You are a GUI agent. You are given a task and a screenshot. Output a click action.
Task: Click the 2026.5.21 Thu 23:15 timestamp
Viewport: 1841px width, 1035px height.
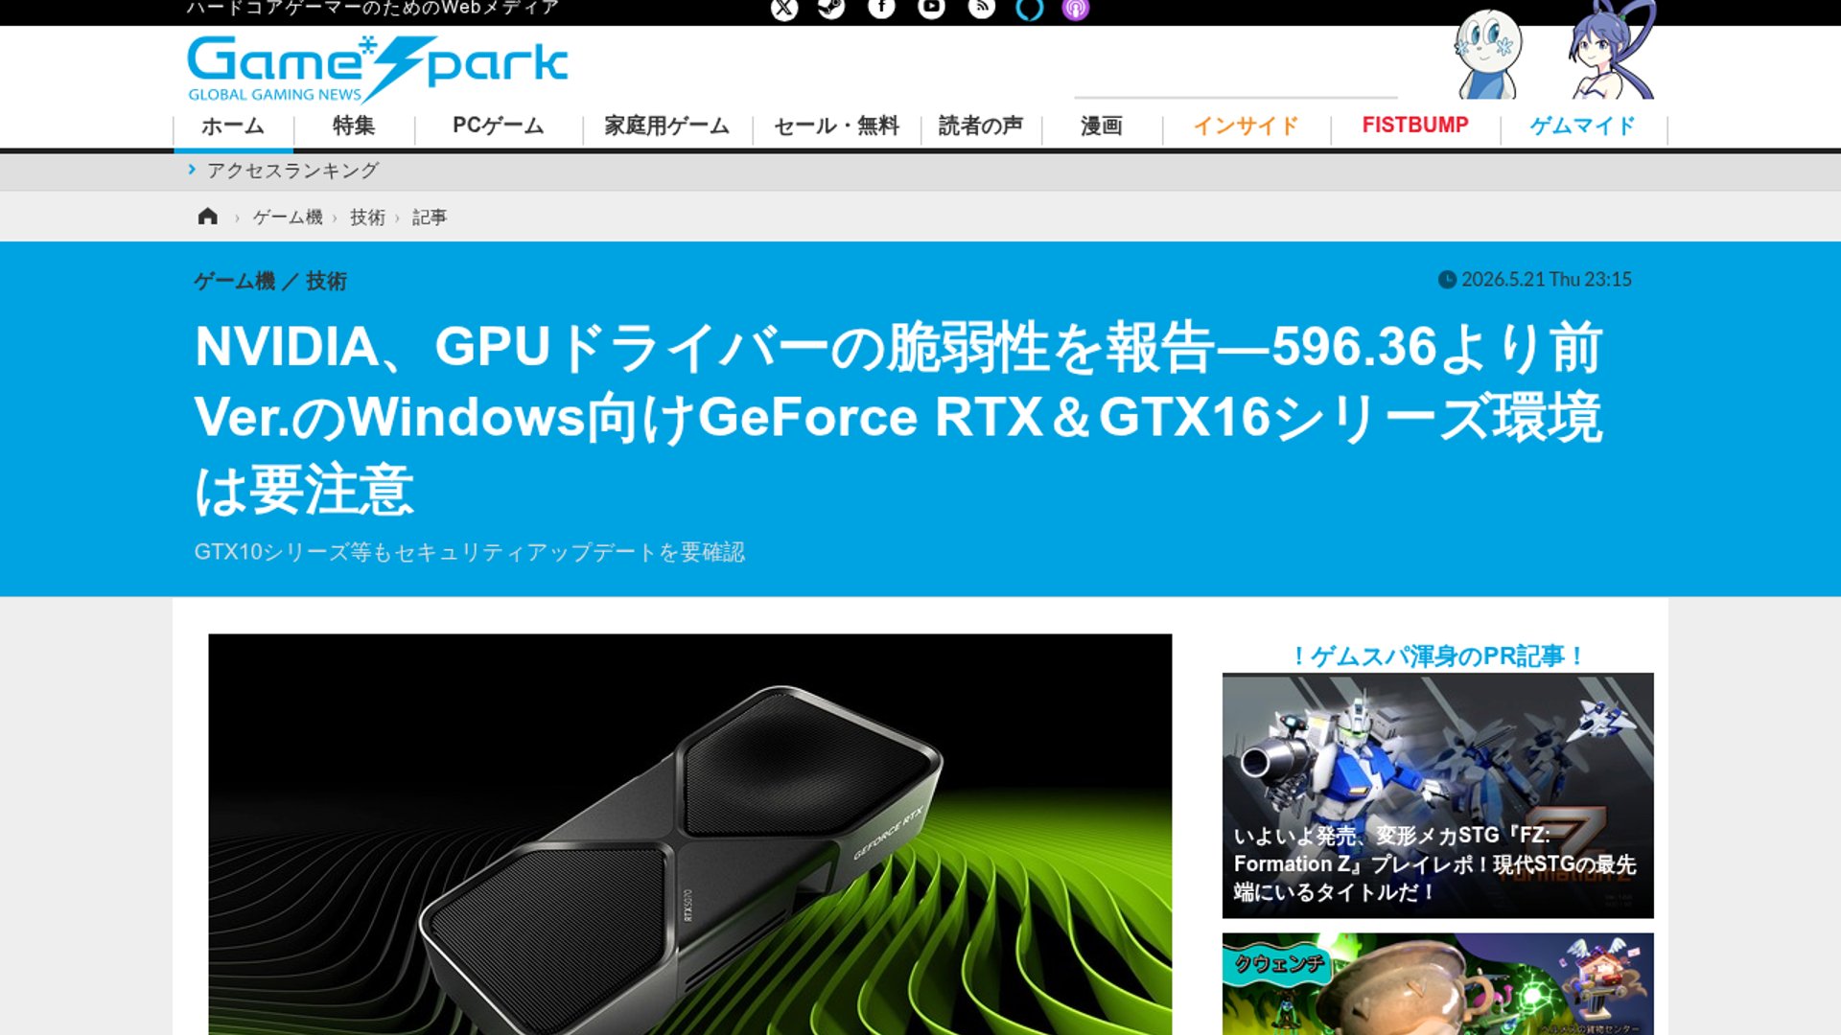coord(1546,280)
